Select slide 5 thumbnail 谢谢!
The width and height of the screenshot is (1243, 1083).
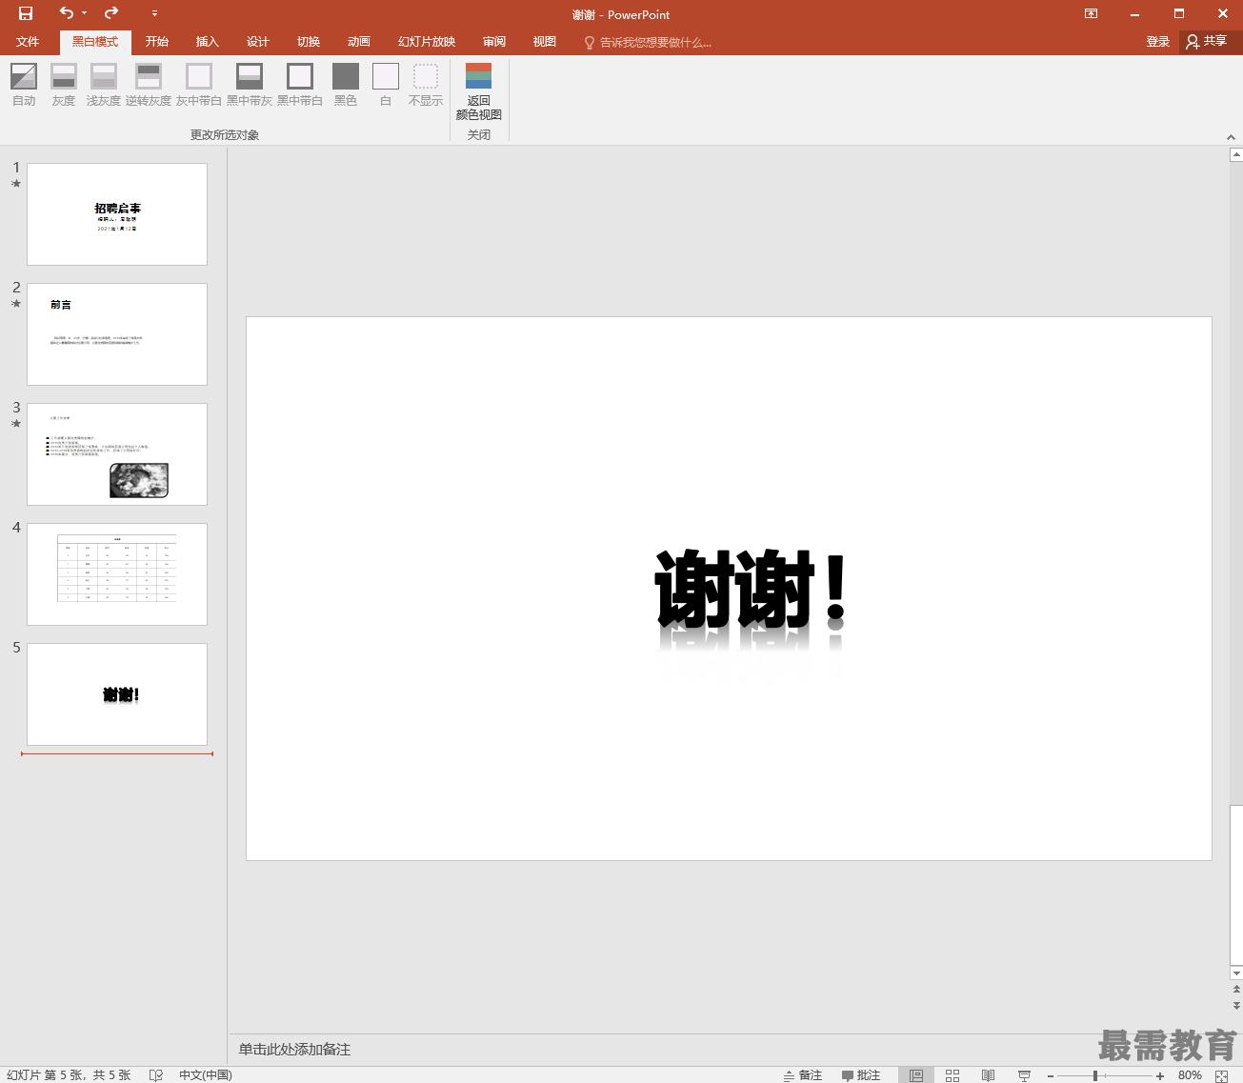[x=117, y=694]
